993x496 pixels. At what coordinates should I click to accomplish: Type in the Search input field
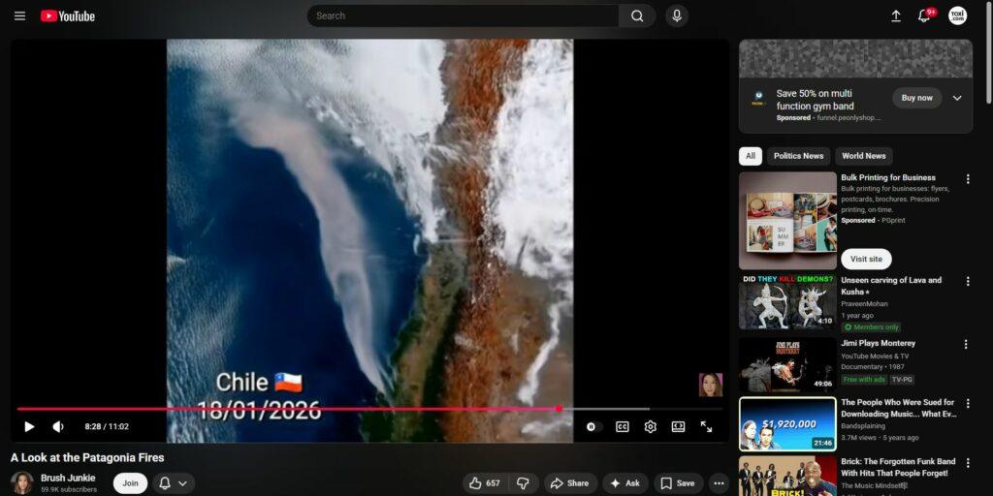click(x=463, y=15)
